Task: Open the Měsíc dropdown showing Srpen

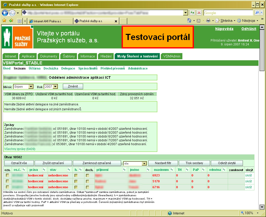Action: [x=23, y=86]
